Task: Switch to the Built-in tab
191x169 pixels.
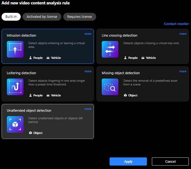Action: [11, 17]
